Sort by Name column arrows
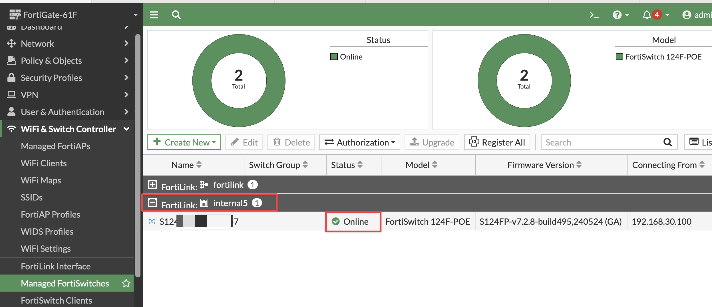Image resolution: width=712 pixels, height=307 pixels. point(199,165)
